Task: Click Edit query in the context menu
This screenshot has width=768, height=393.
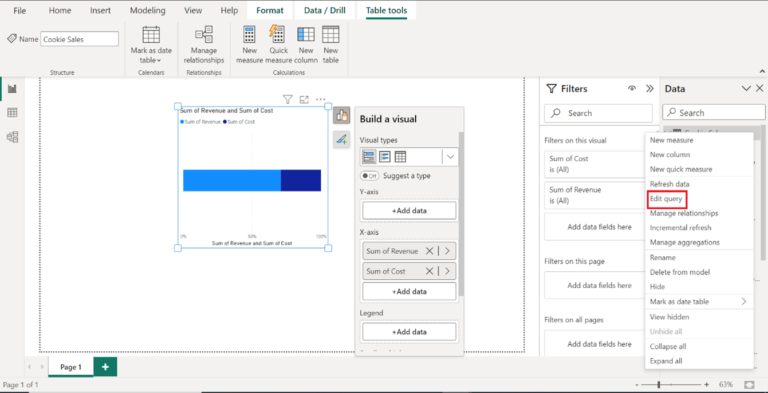Action: (x=667, y=199)
